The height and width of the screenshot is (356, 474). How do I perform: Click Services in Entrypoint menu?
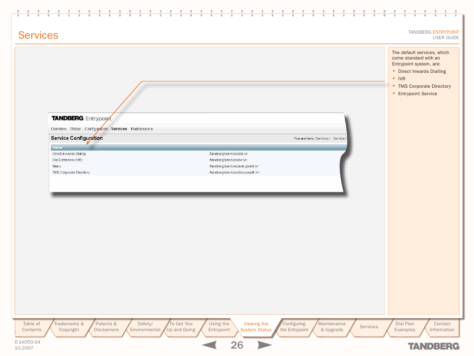(x=119, y=129)
